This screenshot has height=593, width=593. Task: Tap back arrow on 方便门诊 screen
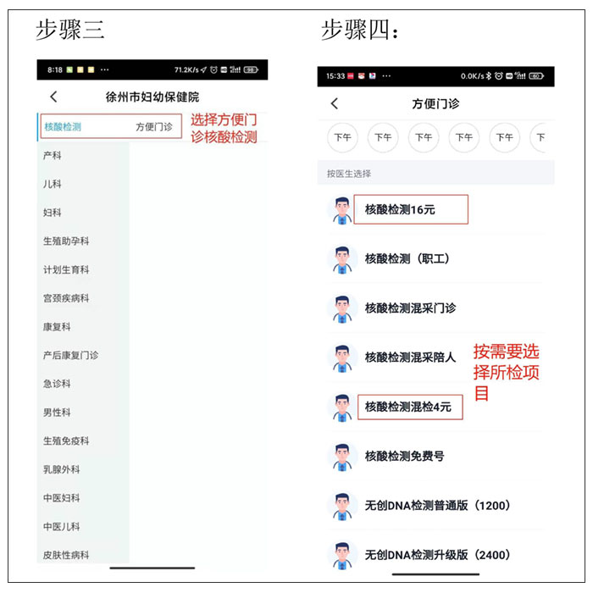click(335, 103)
